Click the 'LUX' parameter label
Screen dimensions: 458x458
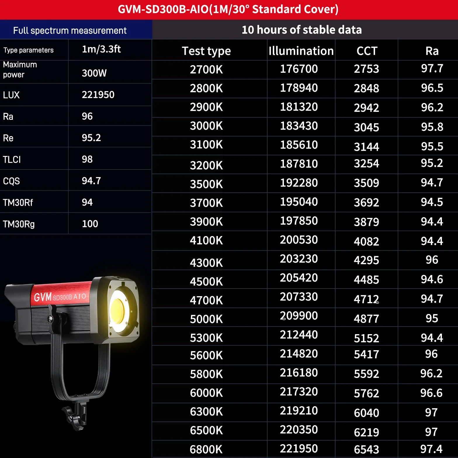pos(11,95)
